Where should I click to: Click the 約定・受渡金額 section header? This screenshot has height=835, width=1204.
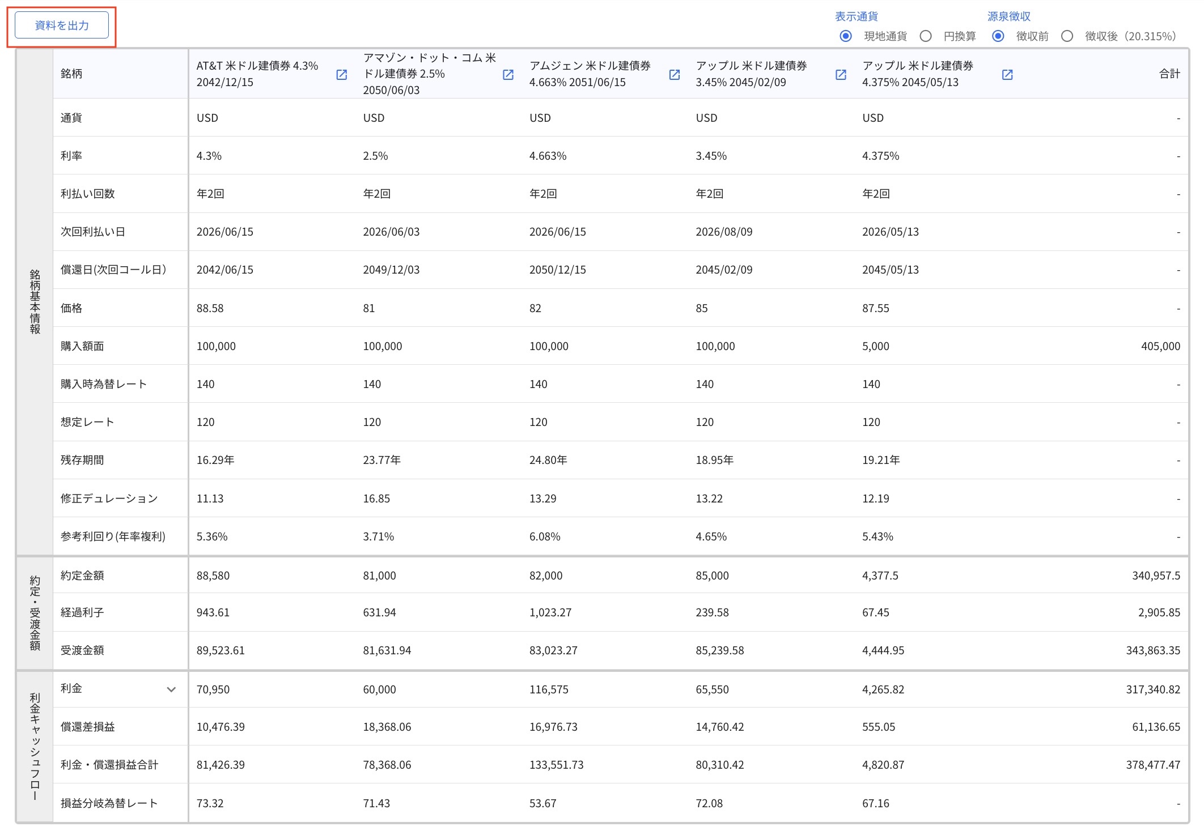(x=34, y=612)
